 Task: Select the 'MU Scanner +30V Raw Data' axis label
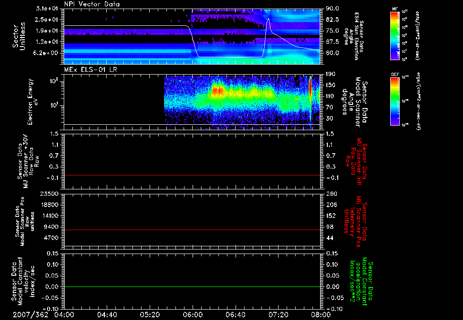tap(28, 161)
